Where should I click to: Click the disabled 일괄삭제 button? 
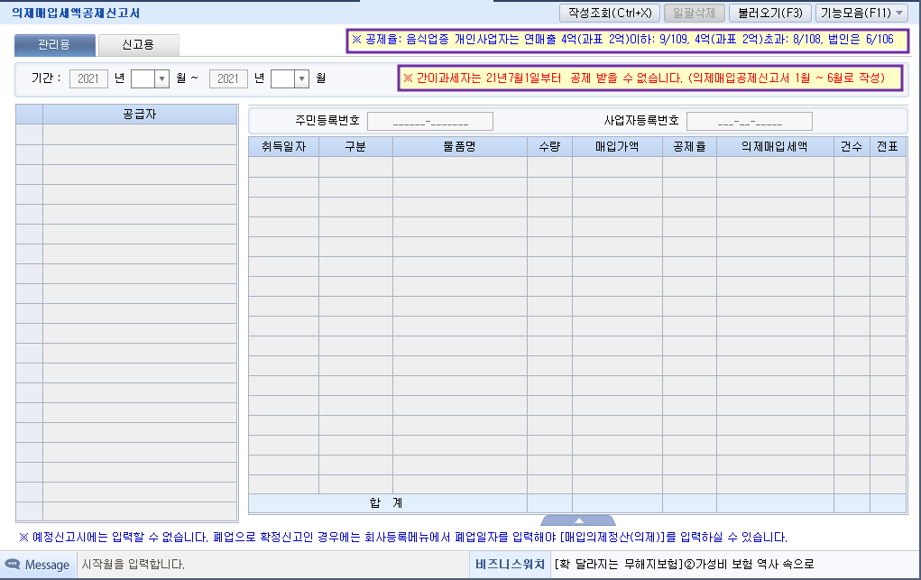click(x=695, y=13)
